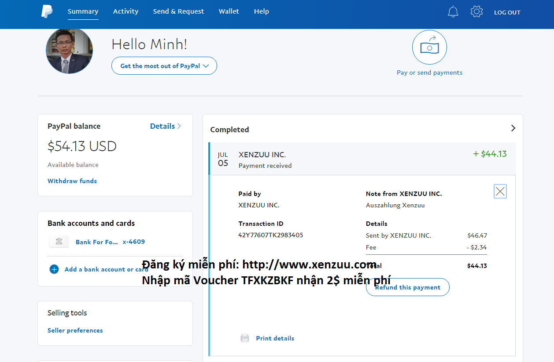This screenshot has height=362, width=554.
Task: Click Available balance text
Action: pos(73,165)
